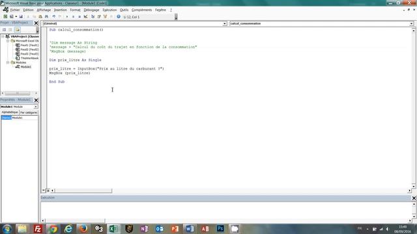
Task: Click View Object icon in Project panel
Action: pos(10,30)
